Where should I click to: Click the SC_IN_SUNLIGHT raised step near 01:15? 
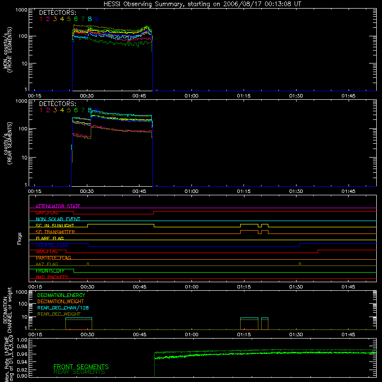pyautogui.click(x=249, y=224)
